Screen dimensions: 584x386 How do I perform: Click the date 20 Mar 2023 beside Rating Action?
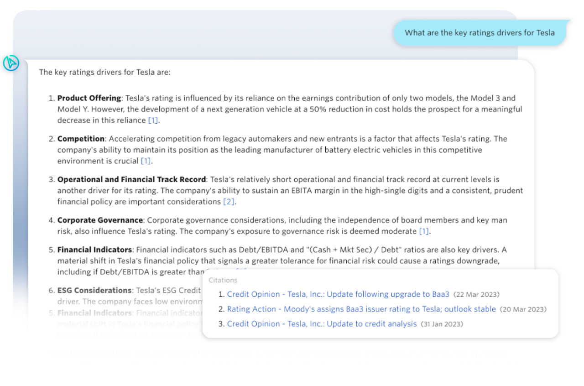[x=523, y=309]
